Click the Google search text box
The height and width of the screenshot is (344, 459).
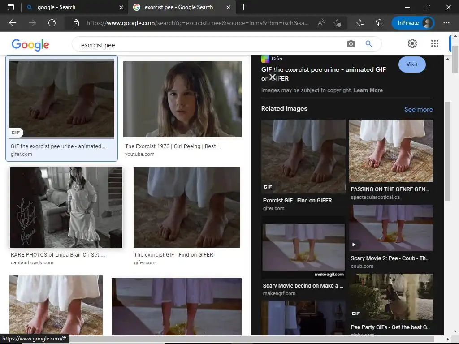211,45
